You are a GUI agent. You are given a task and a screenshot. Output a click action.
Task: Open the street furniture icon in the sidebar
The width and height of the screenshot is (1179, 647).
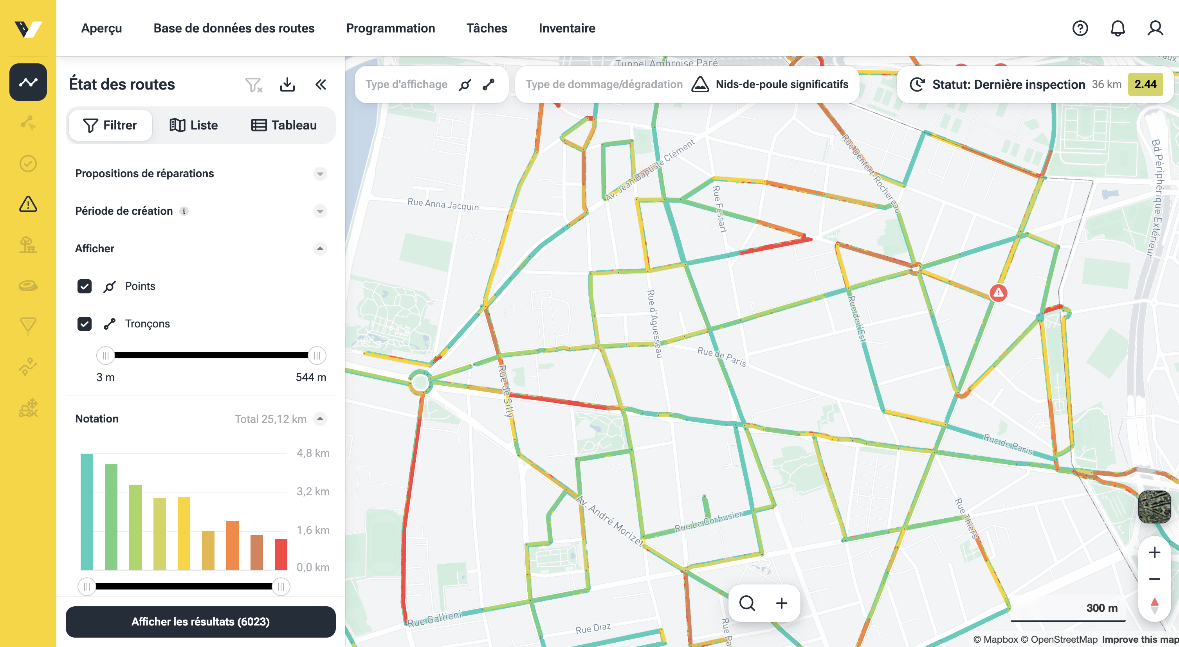coord(28,246)
